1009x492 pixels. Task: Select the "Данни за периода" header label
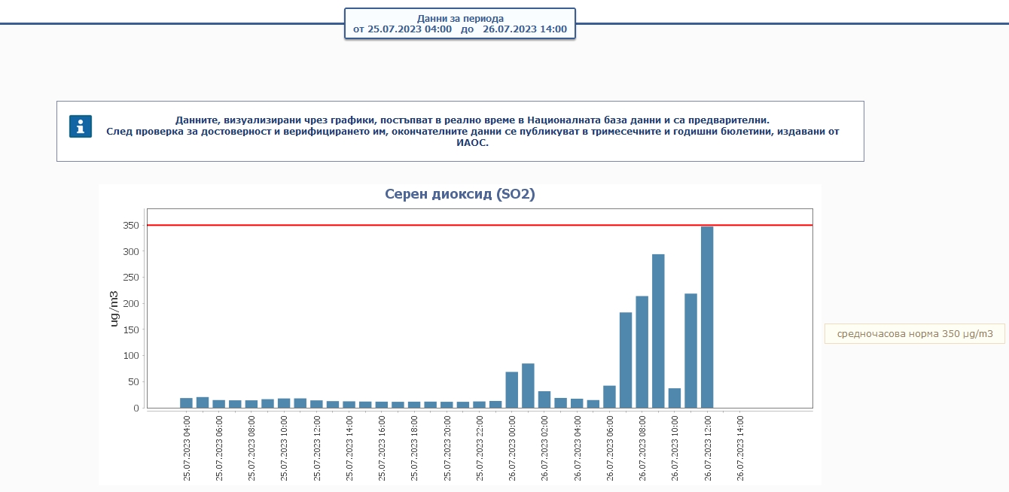[460, 18]
